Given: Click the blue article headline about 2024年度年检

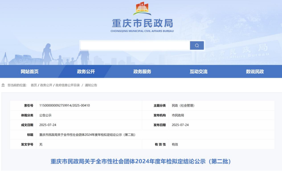Looking at the screenshot, I should click(141, 162).
